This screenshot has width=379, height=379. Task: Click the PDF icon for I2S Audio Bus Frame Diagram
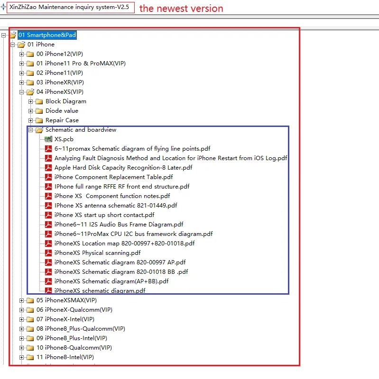[x=48, y=224]
